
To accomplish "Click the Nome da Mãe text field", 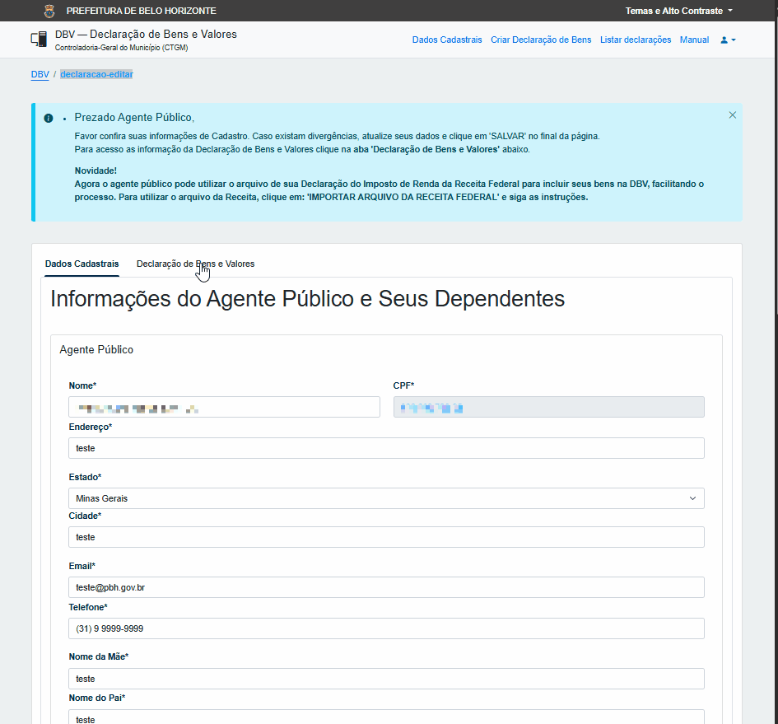I will click(x=386, y=679).
